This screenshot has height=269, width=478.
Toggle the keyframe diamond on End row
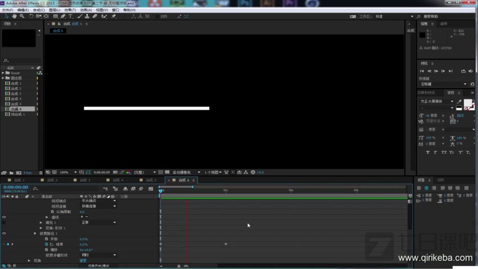tap(8, 244)
